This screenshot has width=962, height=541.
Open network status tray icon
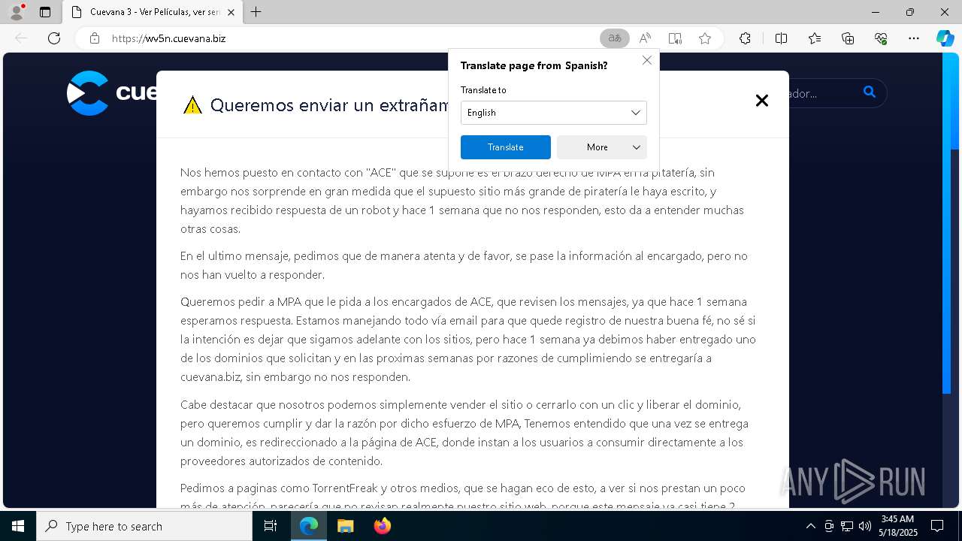847,526
